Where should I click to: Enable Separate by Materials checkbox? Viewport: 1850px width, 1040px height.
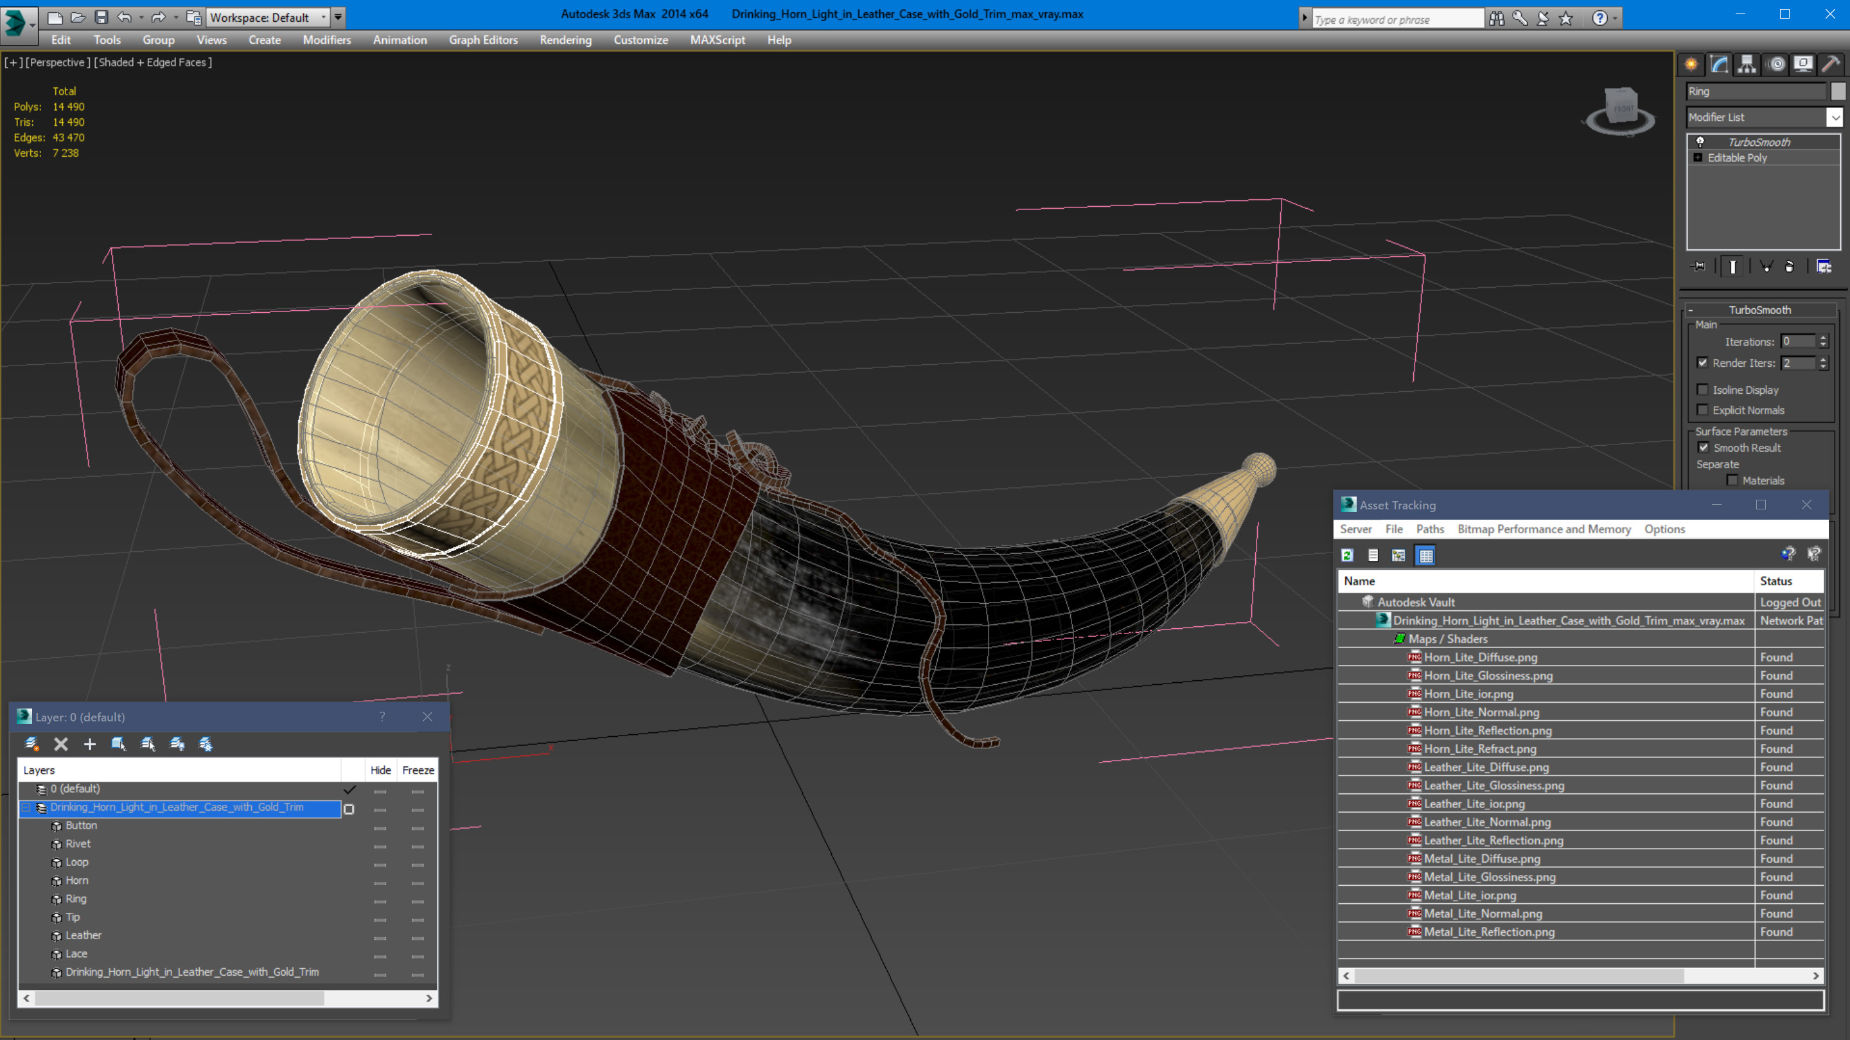[x=1733, y=480]
